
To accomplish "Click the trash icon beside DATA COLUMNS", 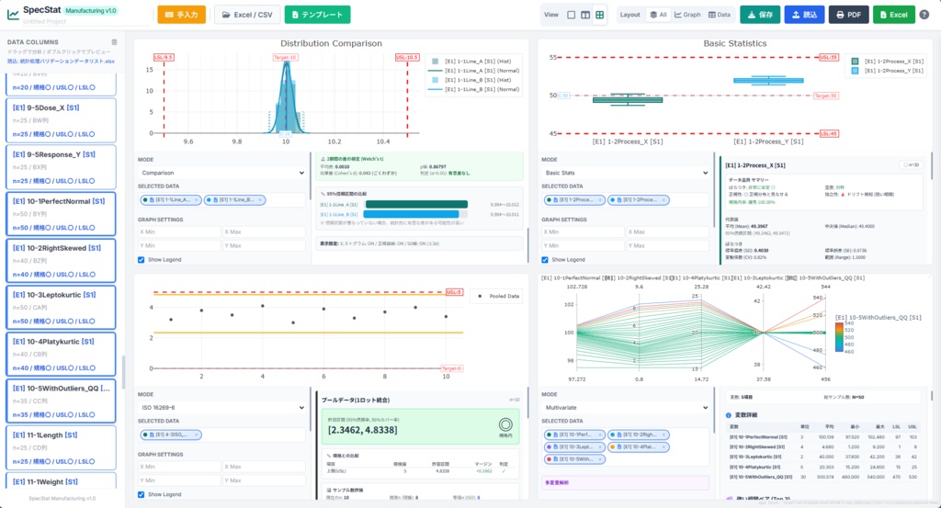I will pyautogui.click(x=114, y=42).
